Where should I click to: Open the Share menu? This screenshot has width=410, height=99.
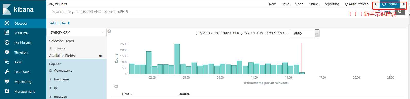[313, 4]
